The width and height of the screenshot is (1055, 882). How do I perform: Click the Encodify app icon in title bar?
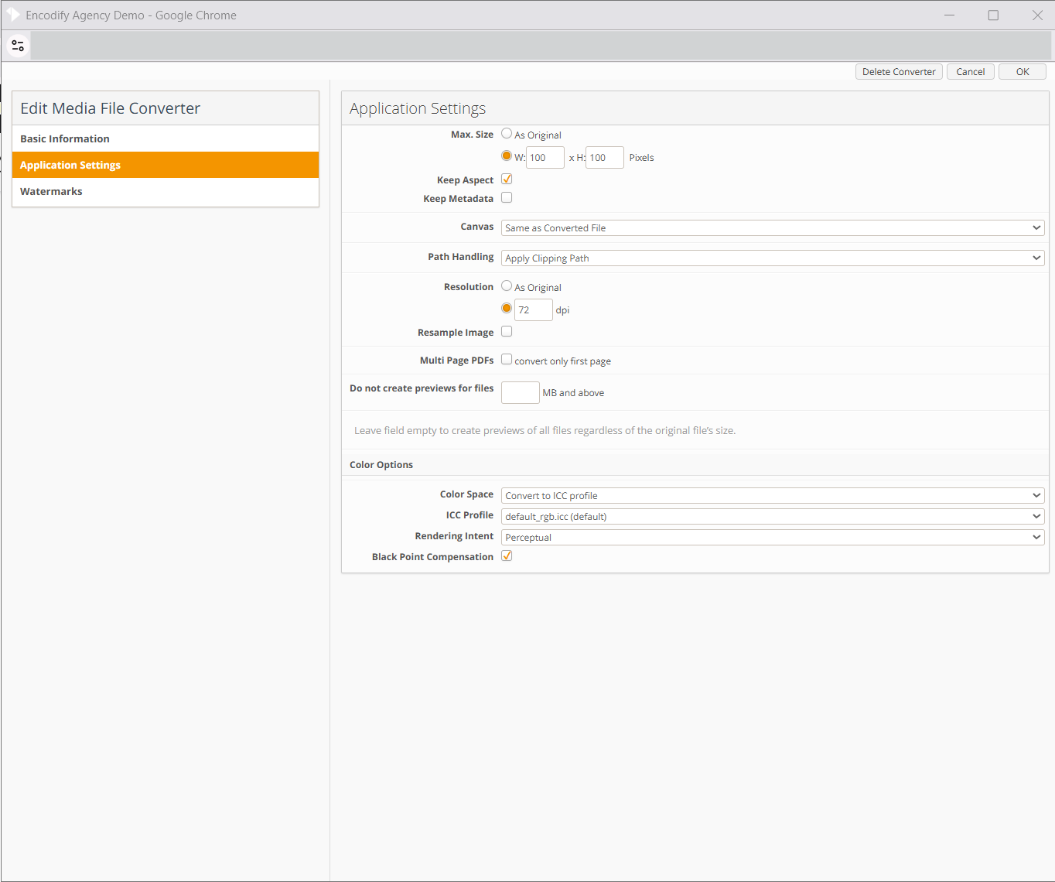[x=13, y=15]
